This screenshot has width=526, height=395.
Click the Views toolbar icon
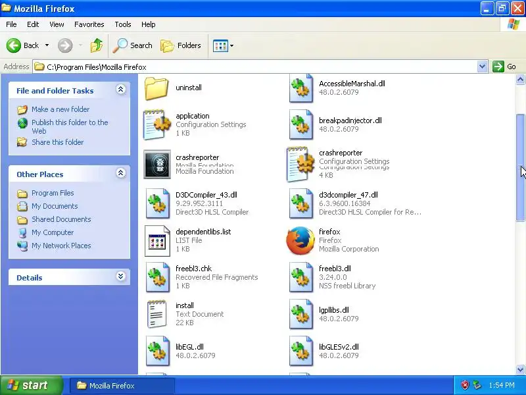[220, 45]
